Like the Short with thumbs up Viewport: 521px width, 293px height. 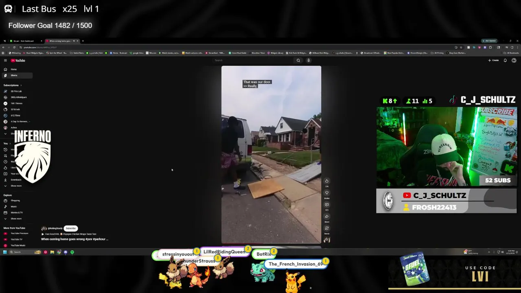(326, 181)
